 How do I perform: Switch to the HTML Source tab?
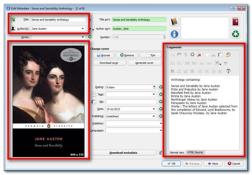195,152
